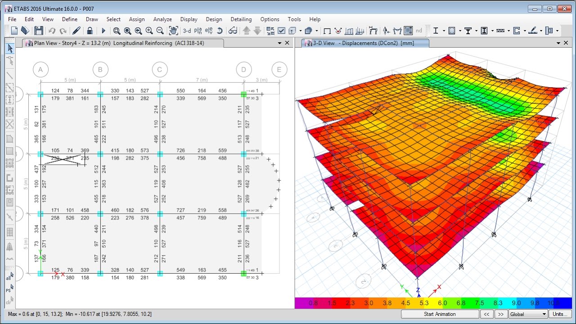This screenshot has height=324, width=576.
Task: Click the Set Plan View icon
Action: (198, 31)
